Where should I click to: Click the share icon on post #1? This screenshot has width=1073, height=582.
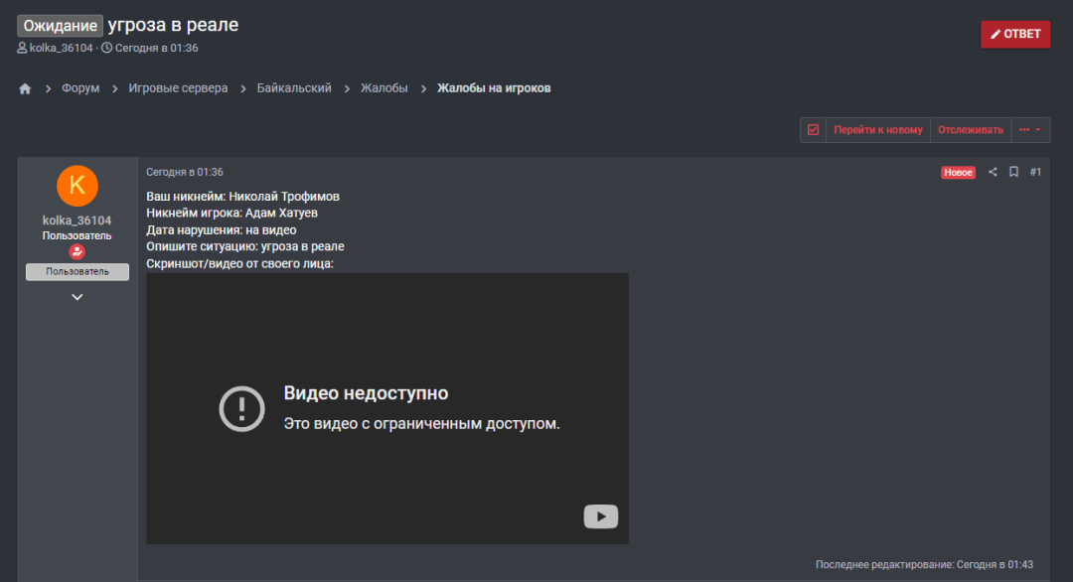pos(993,173)
